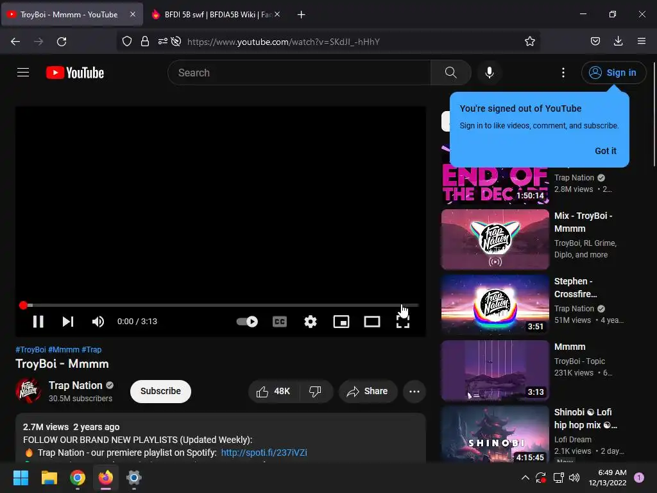
Task: Open File Explorer from taskbar
Action: tap(49, 478)
